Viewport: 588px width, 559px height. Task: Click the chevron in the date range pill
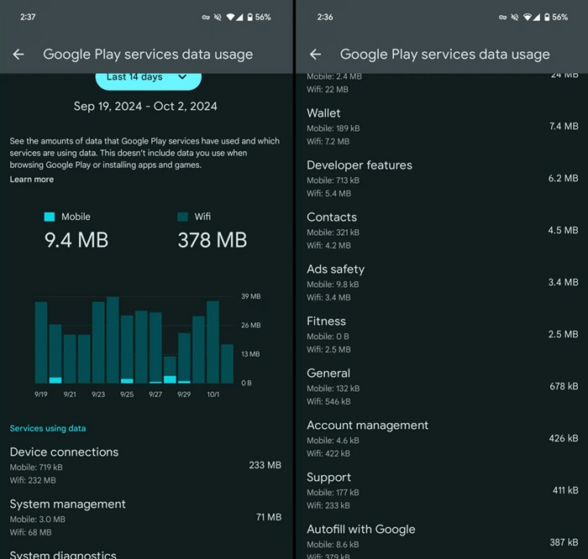click(182, 77)
